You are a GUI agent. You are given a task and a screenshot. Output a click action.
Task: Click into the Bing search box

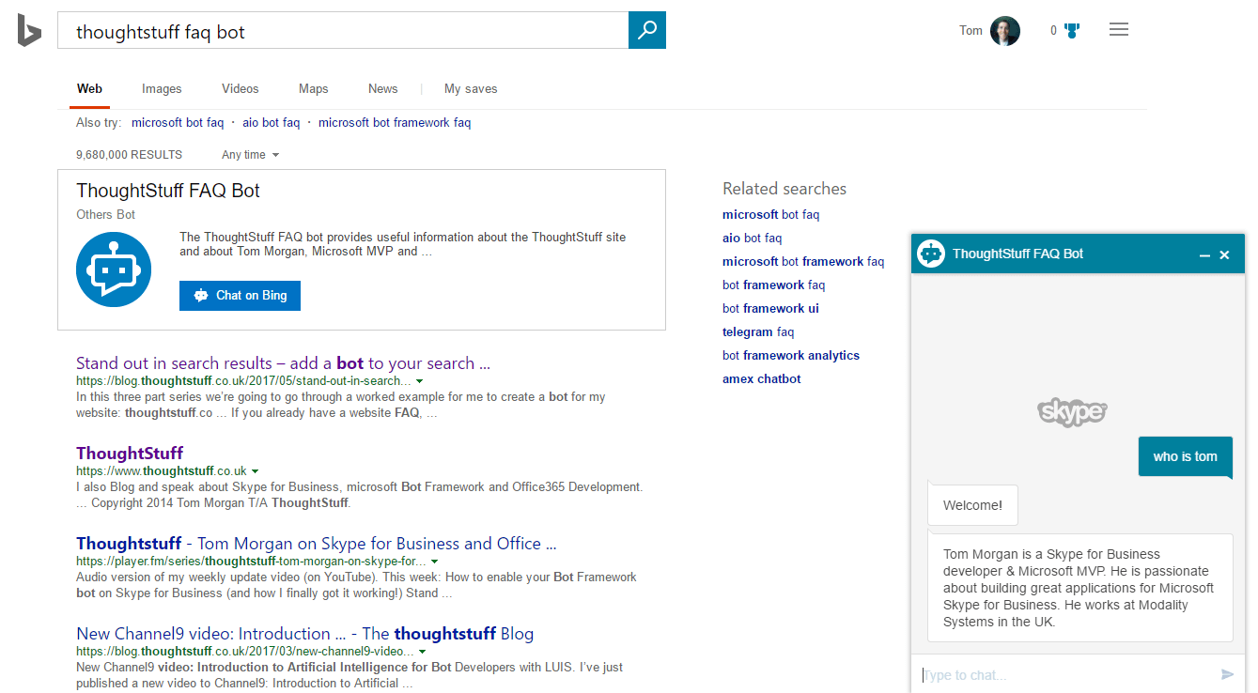pyautogui.click(x=343, y=31)
